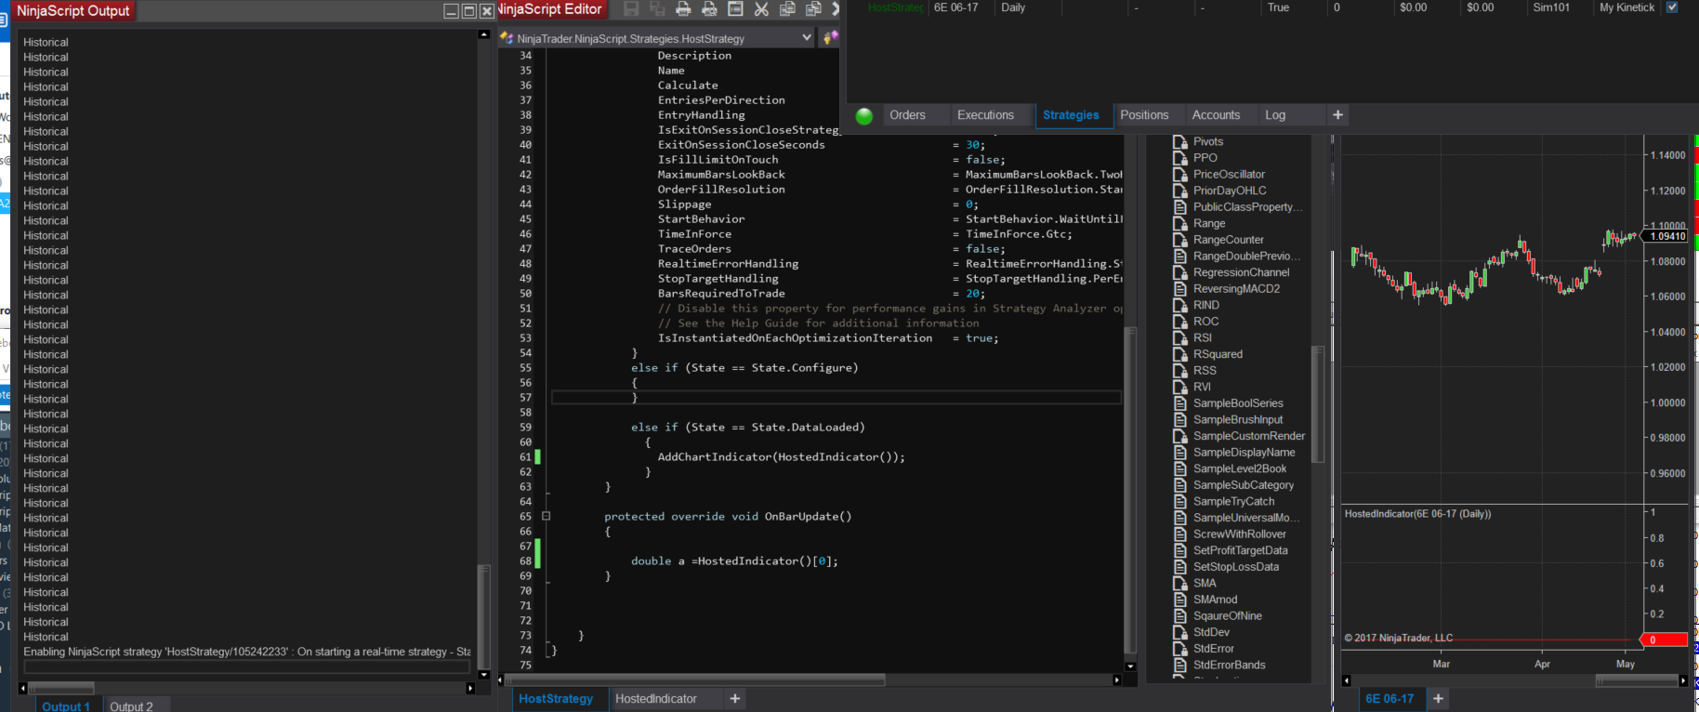Click the Copy icon in editor toolbar
The height and width of the screenshot is (712, 1699).
[787, 9]
